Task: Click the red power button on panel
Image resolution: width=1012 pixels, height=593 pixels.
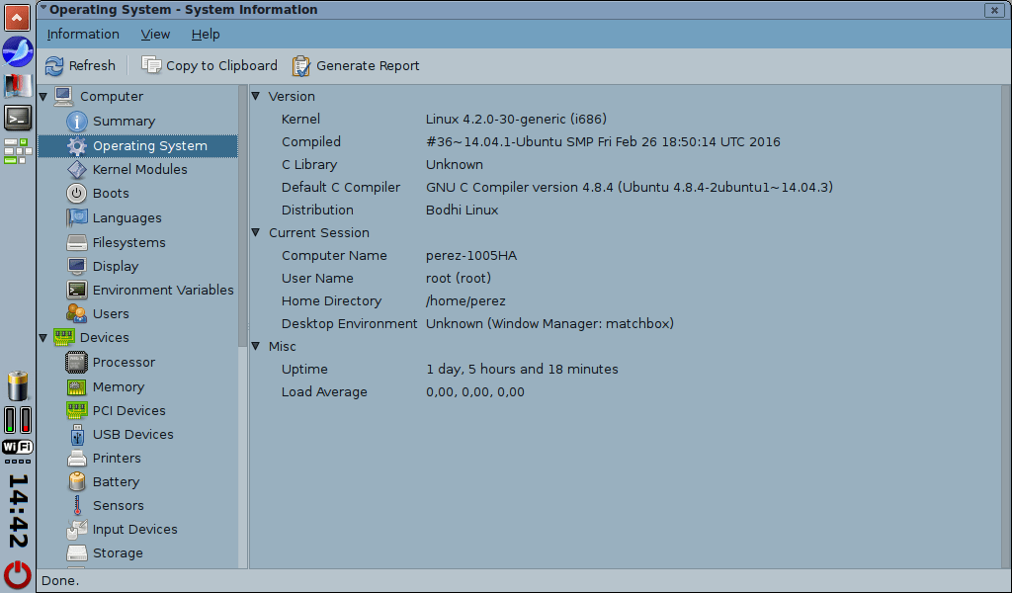Action: [x=18, y=574]
